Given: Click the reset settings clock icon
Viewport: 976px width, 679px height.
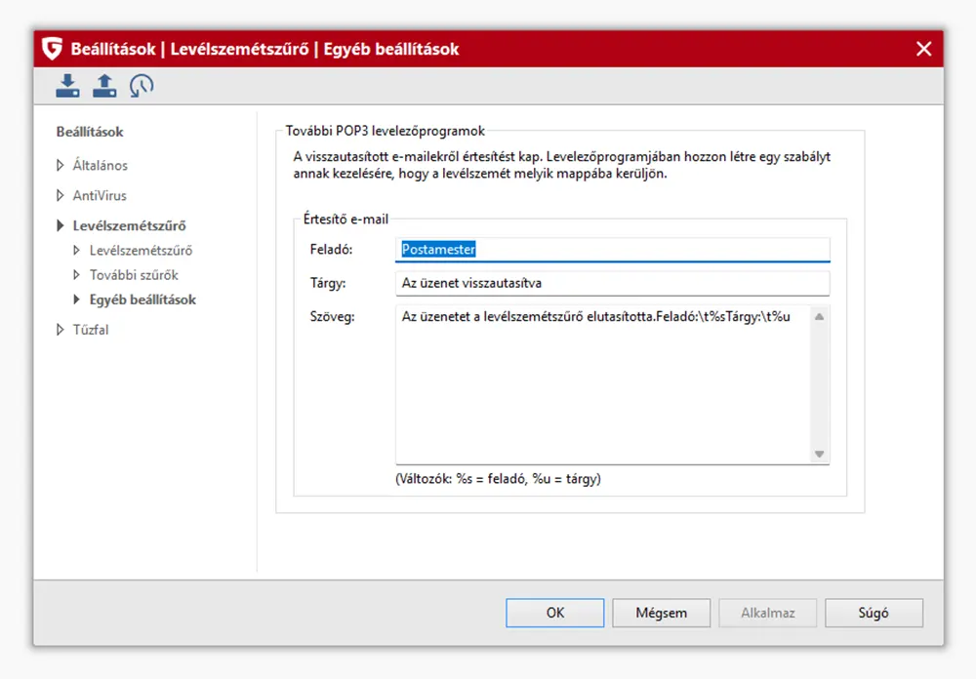Looking at the screenshot, I should (142, 86).
